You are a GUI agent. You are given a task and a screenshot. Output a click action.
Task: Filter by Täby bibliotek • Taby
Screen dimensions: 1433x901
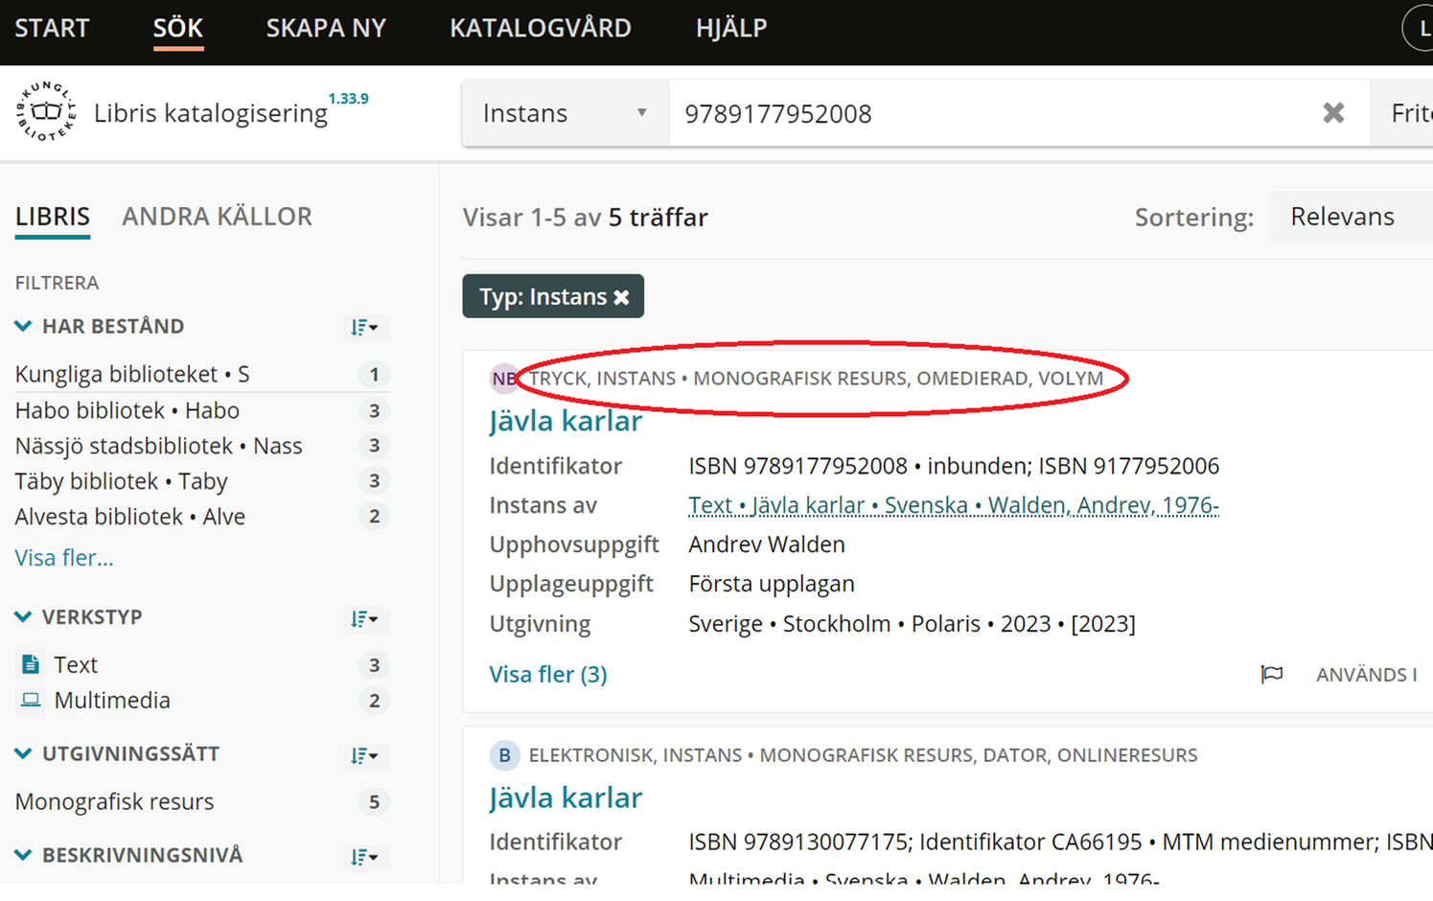pyautogui.click(x=202, y=481)
